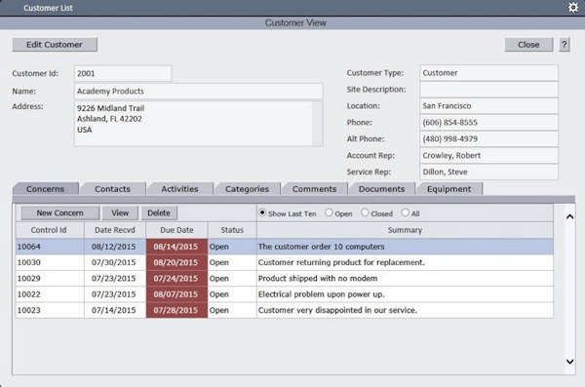Select concern row 10030

click(x=285, y=262)
